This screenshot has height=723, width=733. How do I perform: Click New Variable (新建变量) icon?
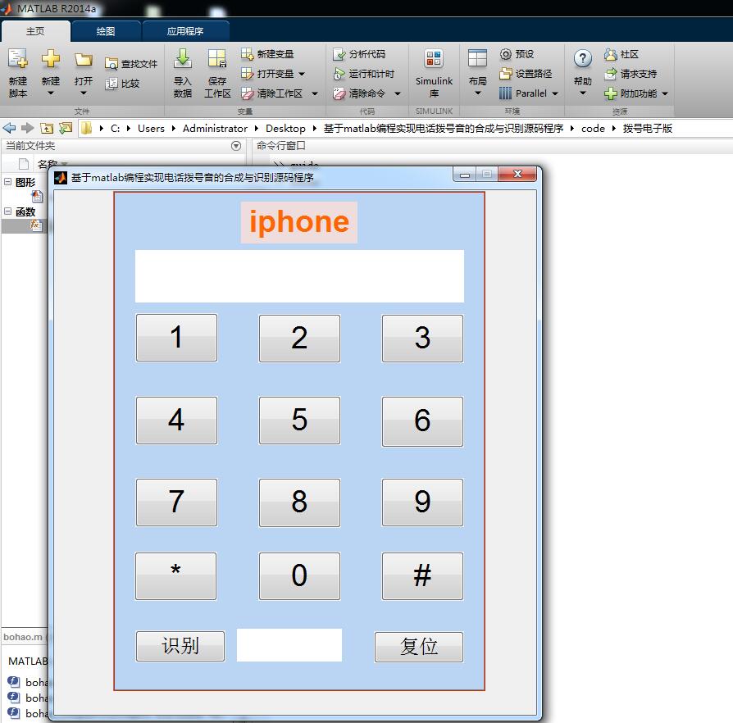click(248, 54)
